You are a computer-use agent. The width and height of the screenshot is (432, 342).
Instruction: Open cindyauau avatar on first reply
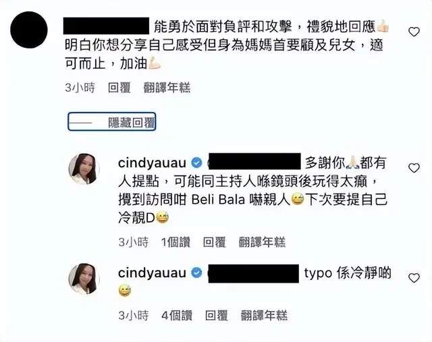click(84, 169)
